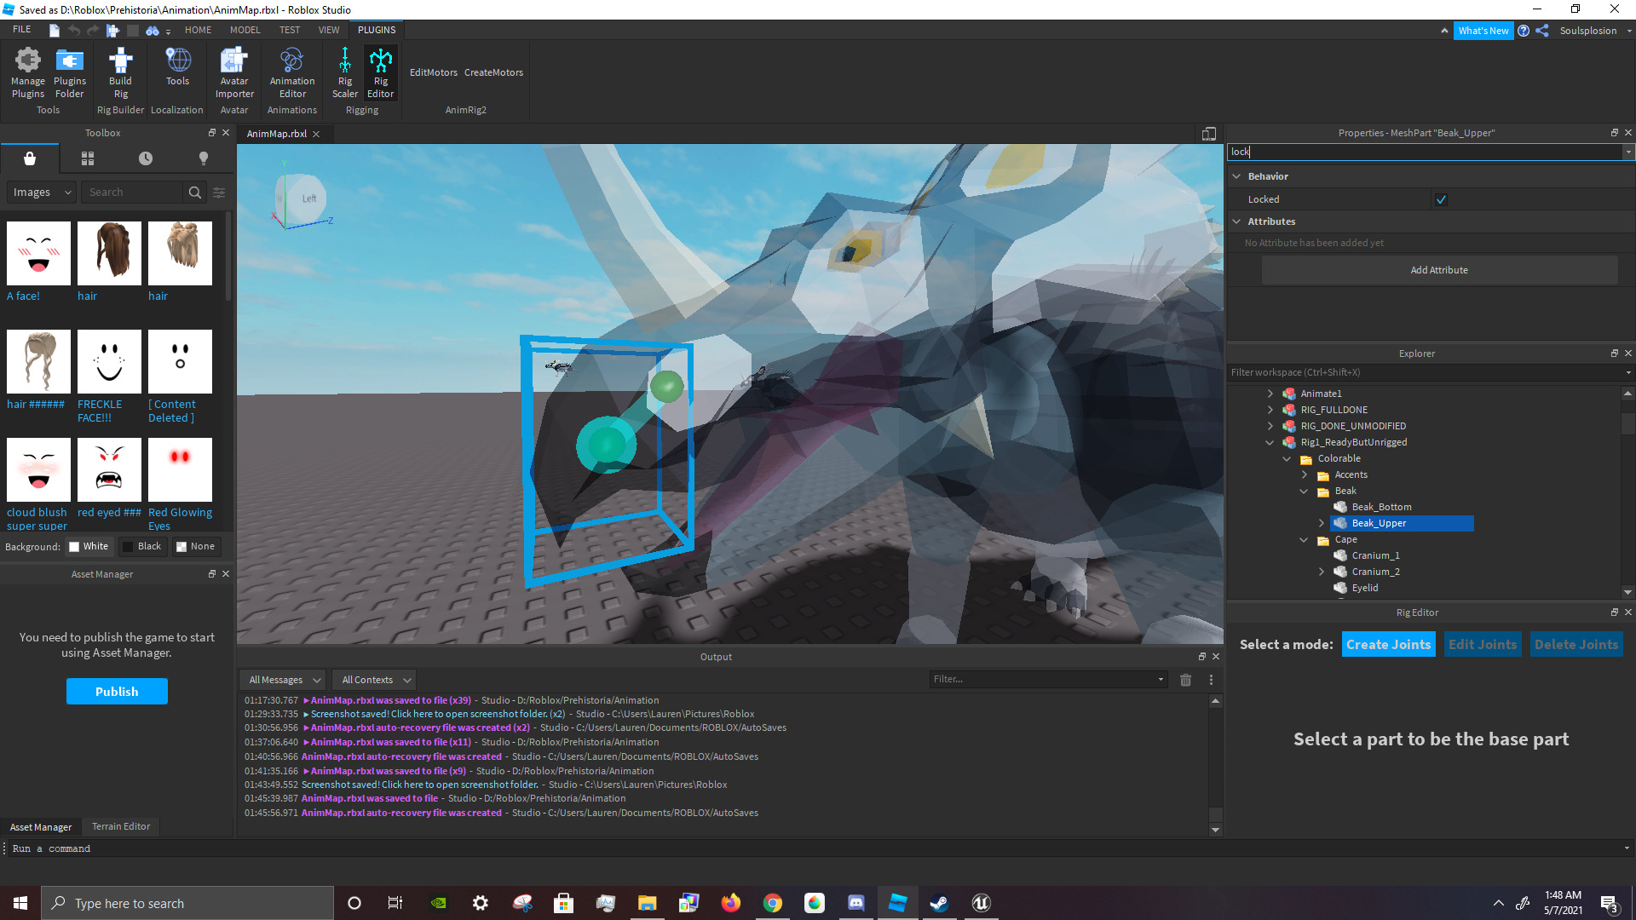Click the Create Joints mode button

1388,645
